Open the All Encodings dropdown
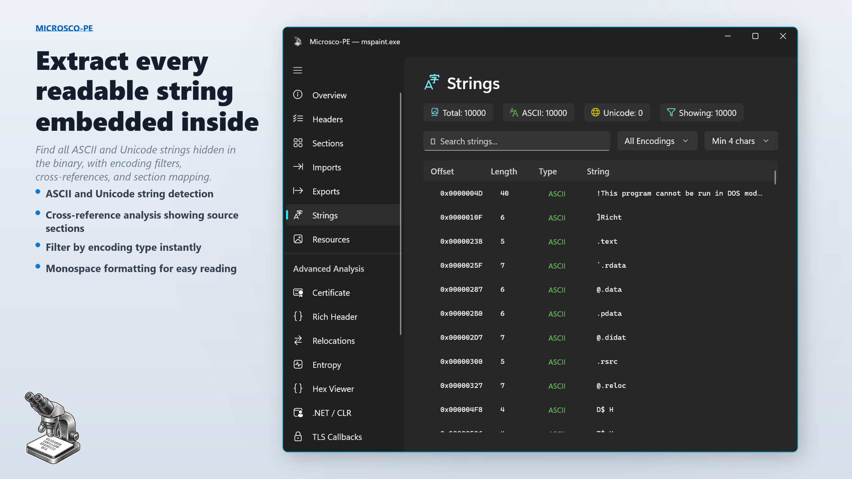Image resolution: width=852 pixels, height=479 pixels. [x=657, y=141]
